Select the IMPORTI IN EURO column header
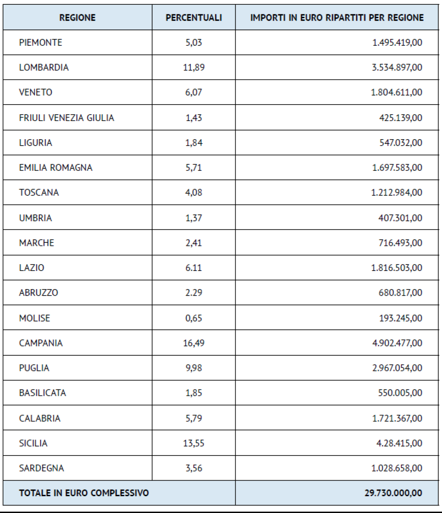The height and width of the screenshot is (513, 442). pyautogui.click(x=337, y=18)
